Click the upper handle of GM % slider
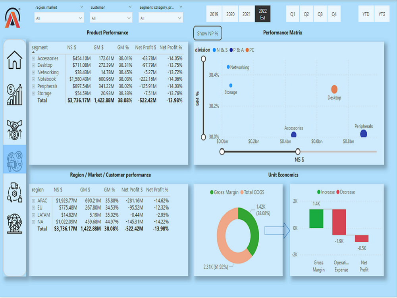The width and height of the screenshot is (397, 298). (x=203, y=59)
